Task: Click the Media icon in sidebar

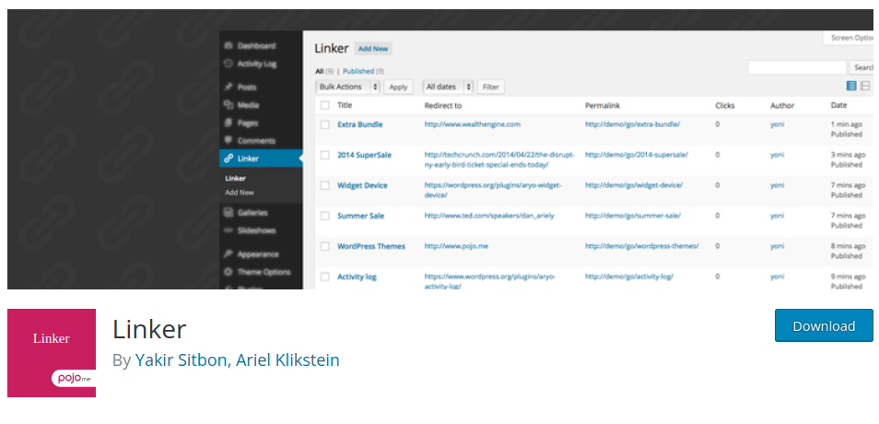Action: tap(229, 105)
